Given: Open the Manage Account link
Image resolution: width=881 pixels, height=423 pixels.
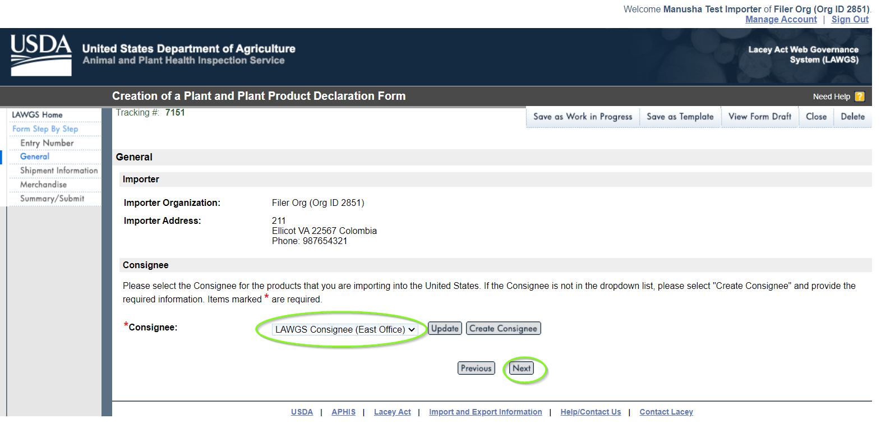Looking at the screenshot, I should pos(781,20).
